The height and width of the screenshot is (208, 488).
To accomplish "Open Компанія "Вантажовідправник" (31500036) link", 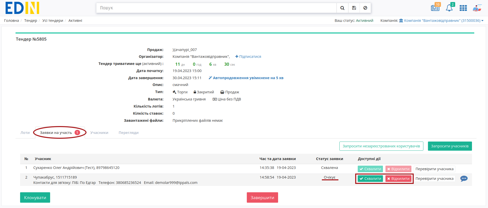I will (442, 21).
